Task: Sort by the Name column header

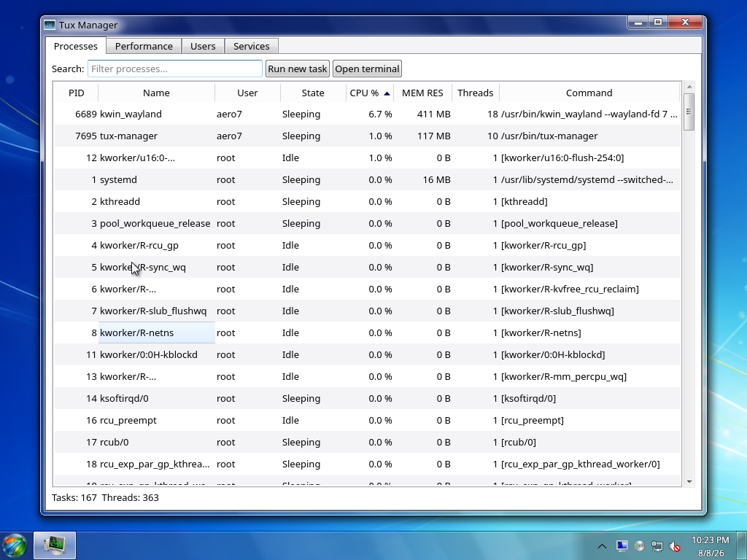Action: click(156, 93)
